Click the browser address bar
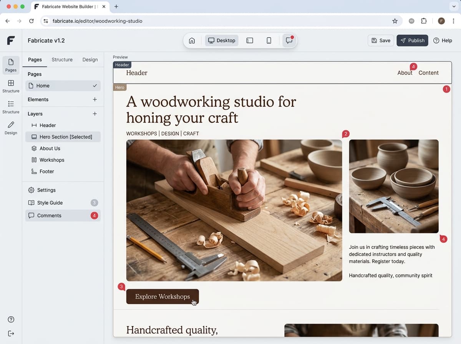The image size is (461, 344). [x=221, y=21]
